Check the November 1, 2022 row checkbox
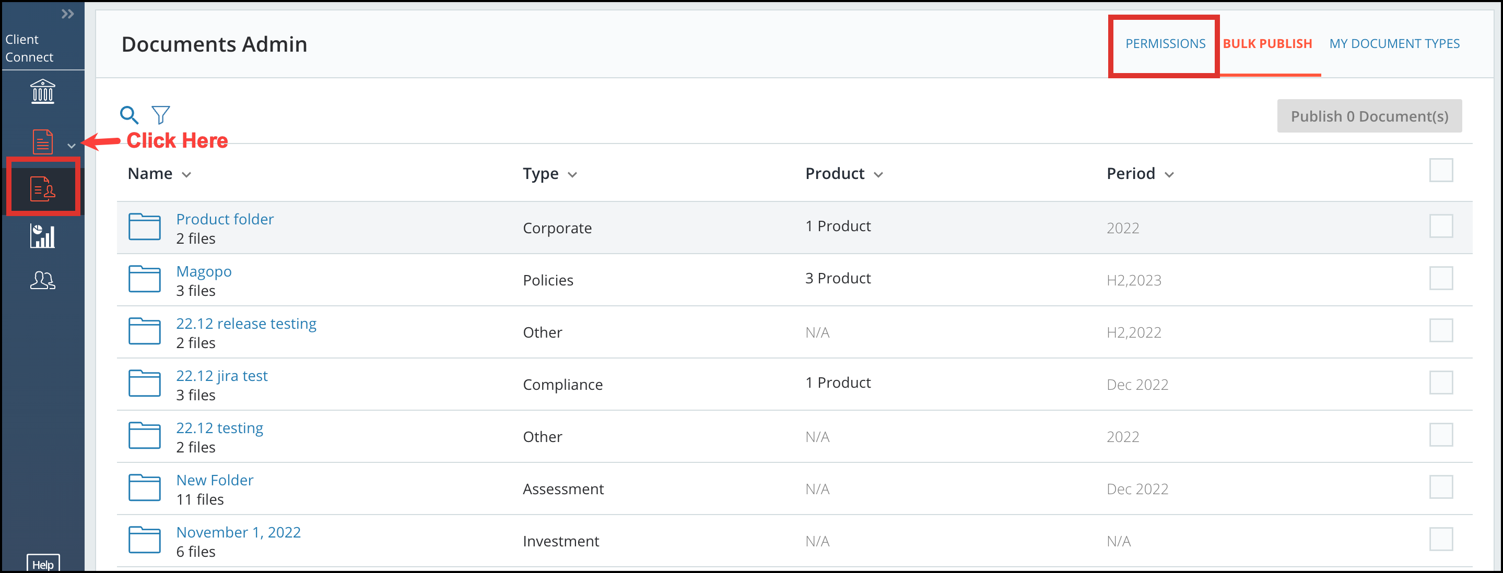Screen dimensions: 1503x573 [1440, 539]
